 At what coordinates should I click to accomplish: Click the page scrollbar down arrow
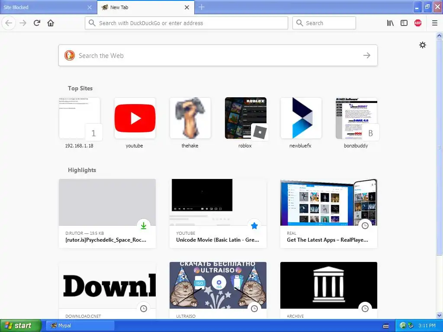click(440, 315)
